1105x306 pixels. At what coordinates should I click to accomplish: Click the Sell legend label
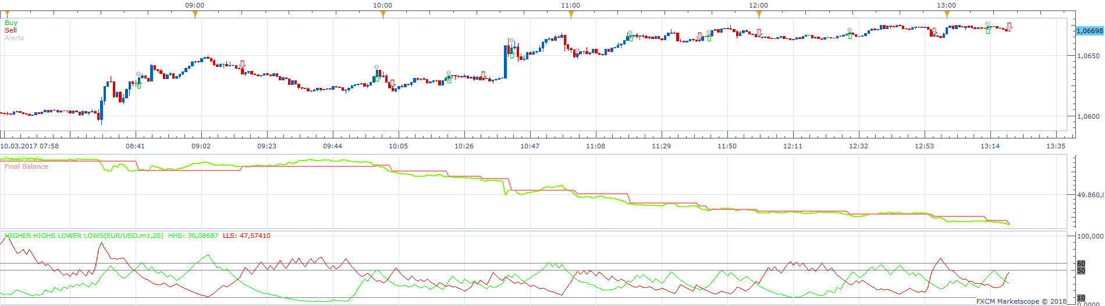pos(10,30)
